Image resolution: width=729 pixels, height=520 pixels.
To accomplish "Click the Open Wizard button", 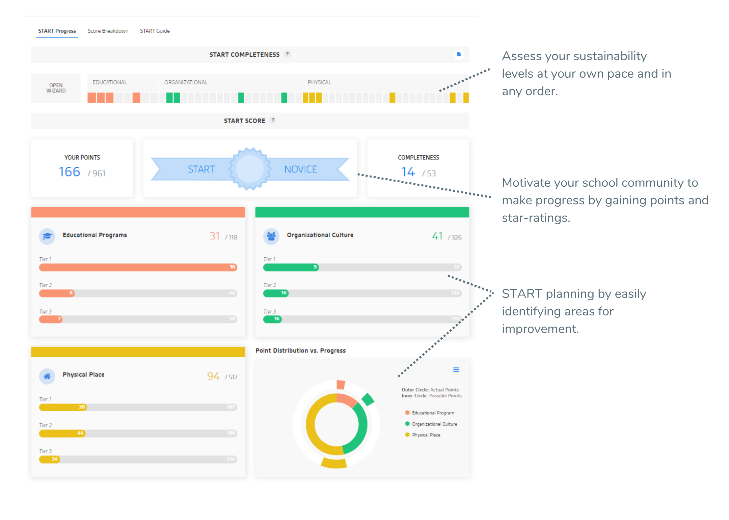I will pos(56,88).
